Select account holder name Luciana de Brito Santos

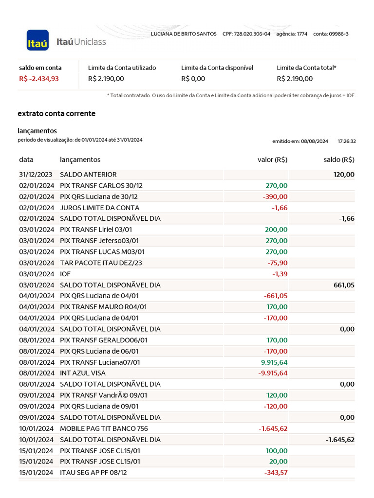[x=184, y=34]
